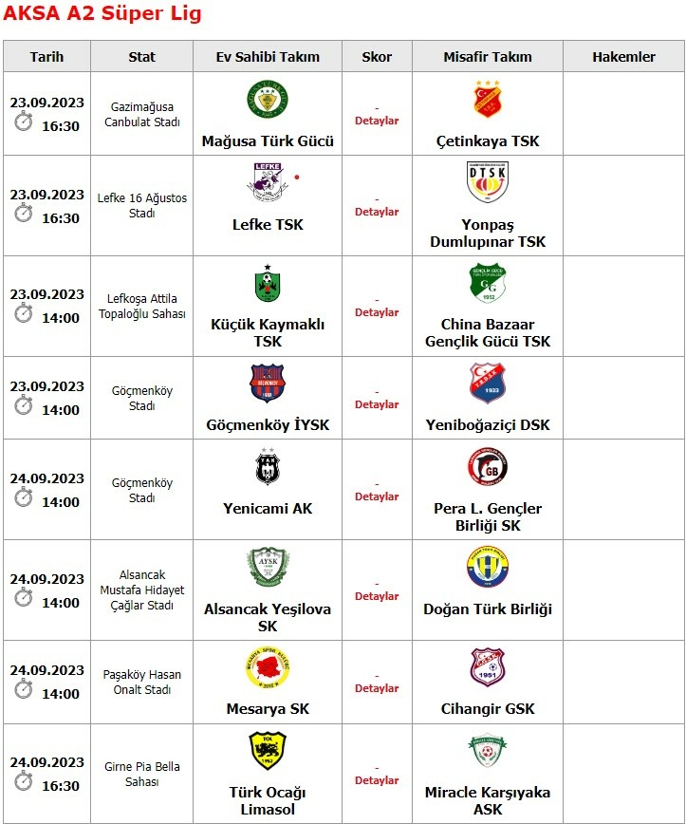The height and width of the screenshot is (824, 686).
Task: Click the Mesarya SK club logo
Action: click(x=268, y=668)
